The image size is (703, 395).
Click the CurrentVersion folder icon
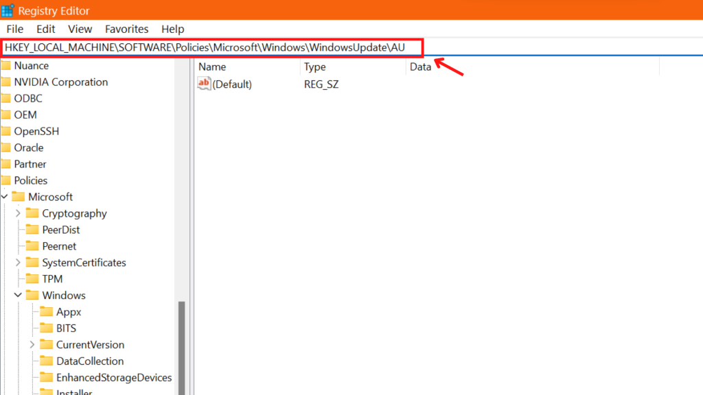[x=46, y=344]
